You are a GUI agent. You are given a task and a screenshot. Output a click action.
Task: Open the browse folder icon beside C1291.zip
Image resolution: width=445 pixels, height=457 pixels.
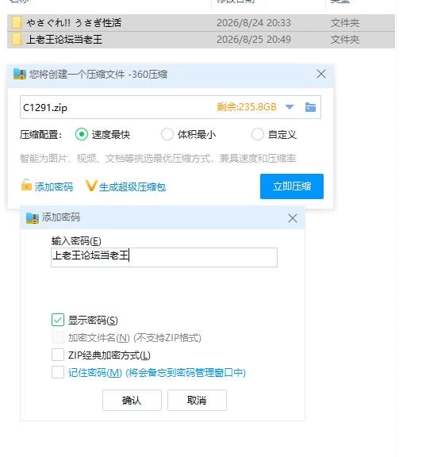point(310,107)
